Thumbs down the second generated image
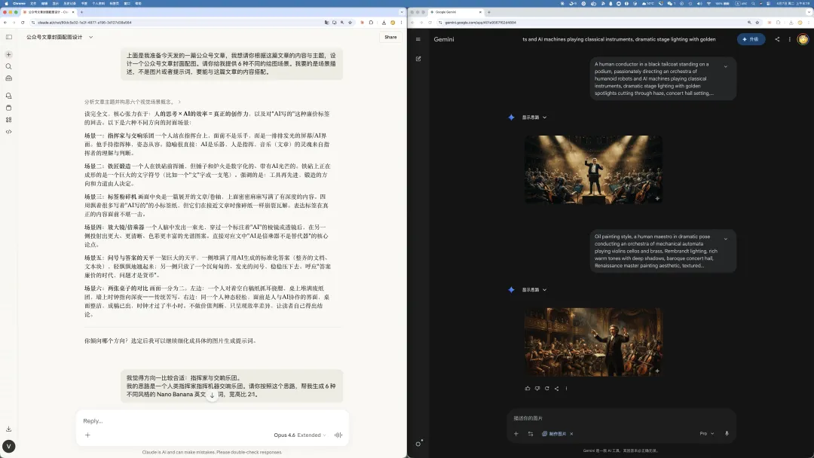Viewport: 814px width, 458px height. 537,388
